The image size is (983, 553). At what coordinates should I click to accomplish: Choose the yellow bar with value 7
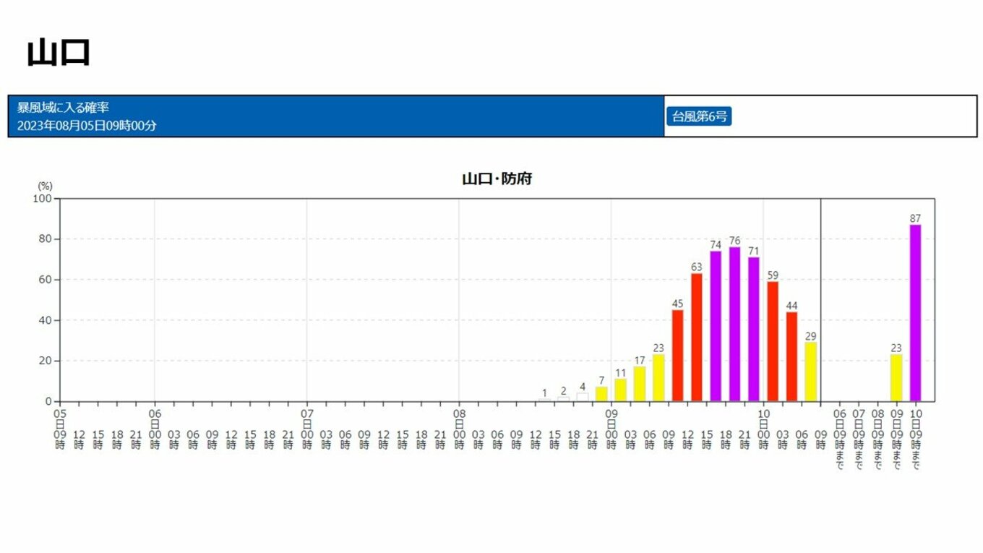pyautogui.click(x=601, y=394)
